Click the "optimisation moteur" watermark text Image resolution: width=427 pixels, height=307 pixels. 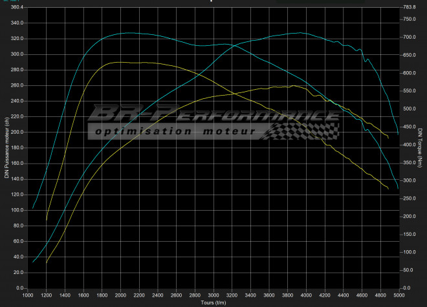coord(175,131)
